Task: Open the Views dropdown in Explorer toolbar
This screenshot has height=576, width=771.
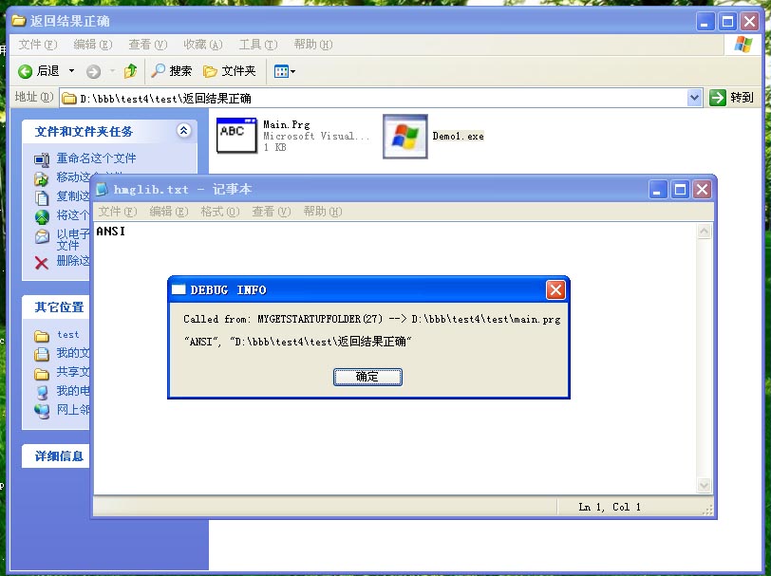Action: [x=285, y=71]
